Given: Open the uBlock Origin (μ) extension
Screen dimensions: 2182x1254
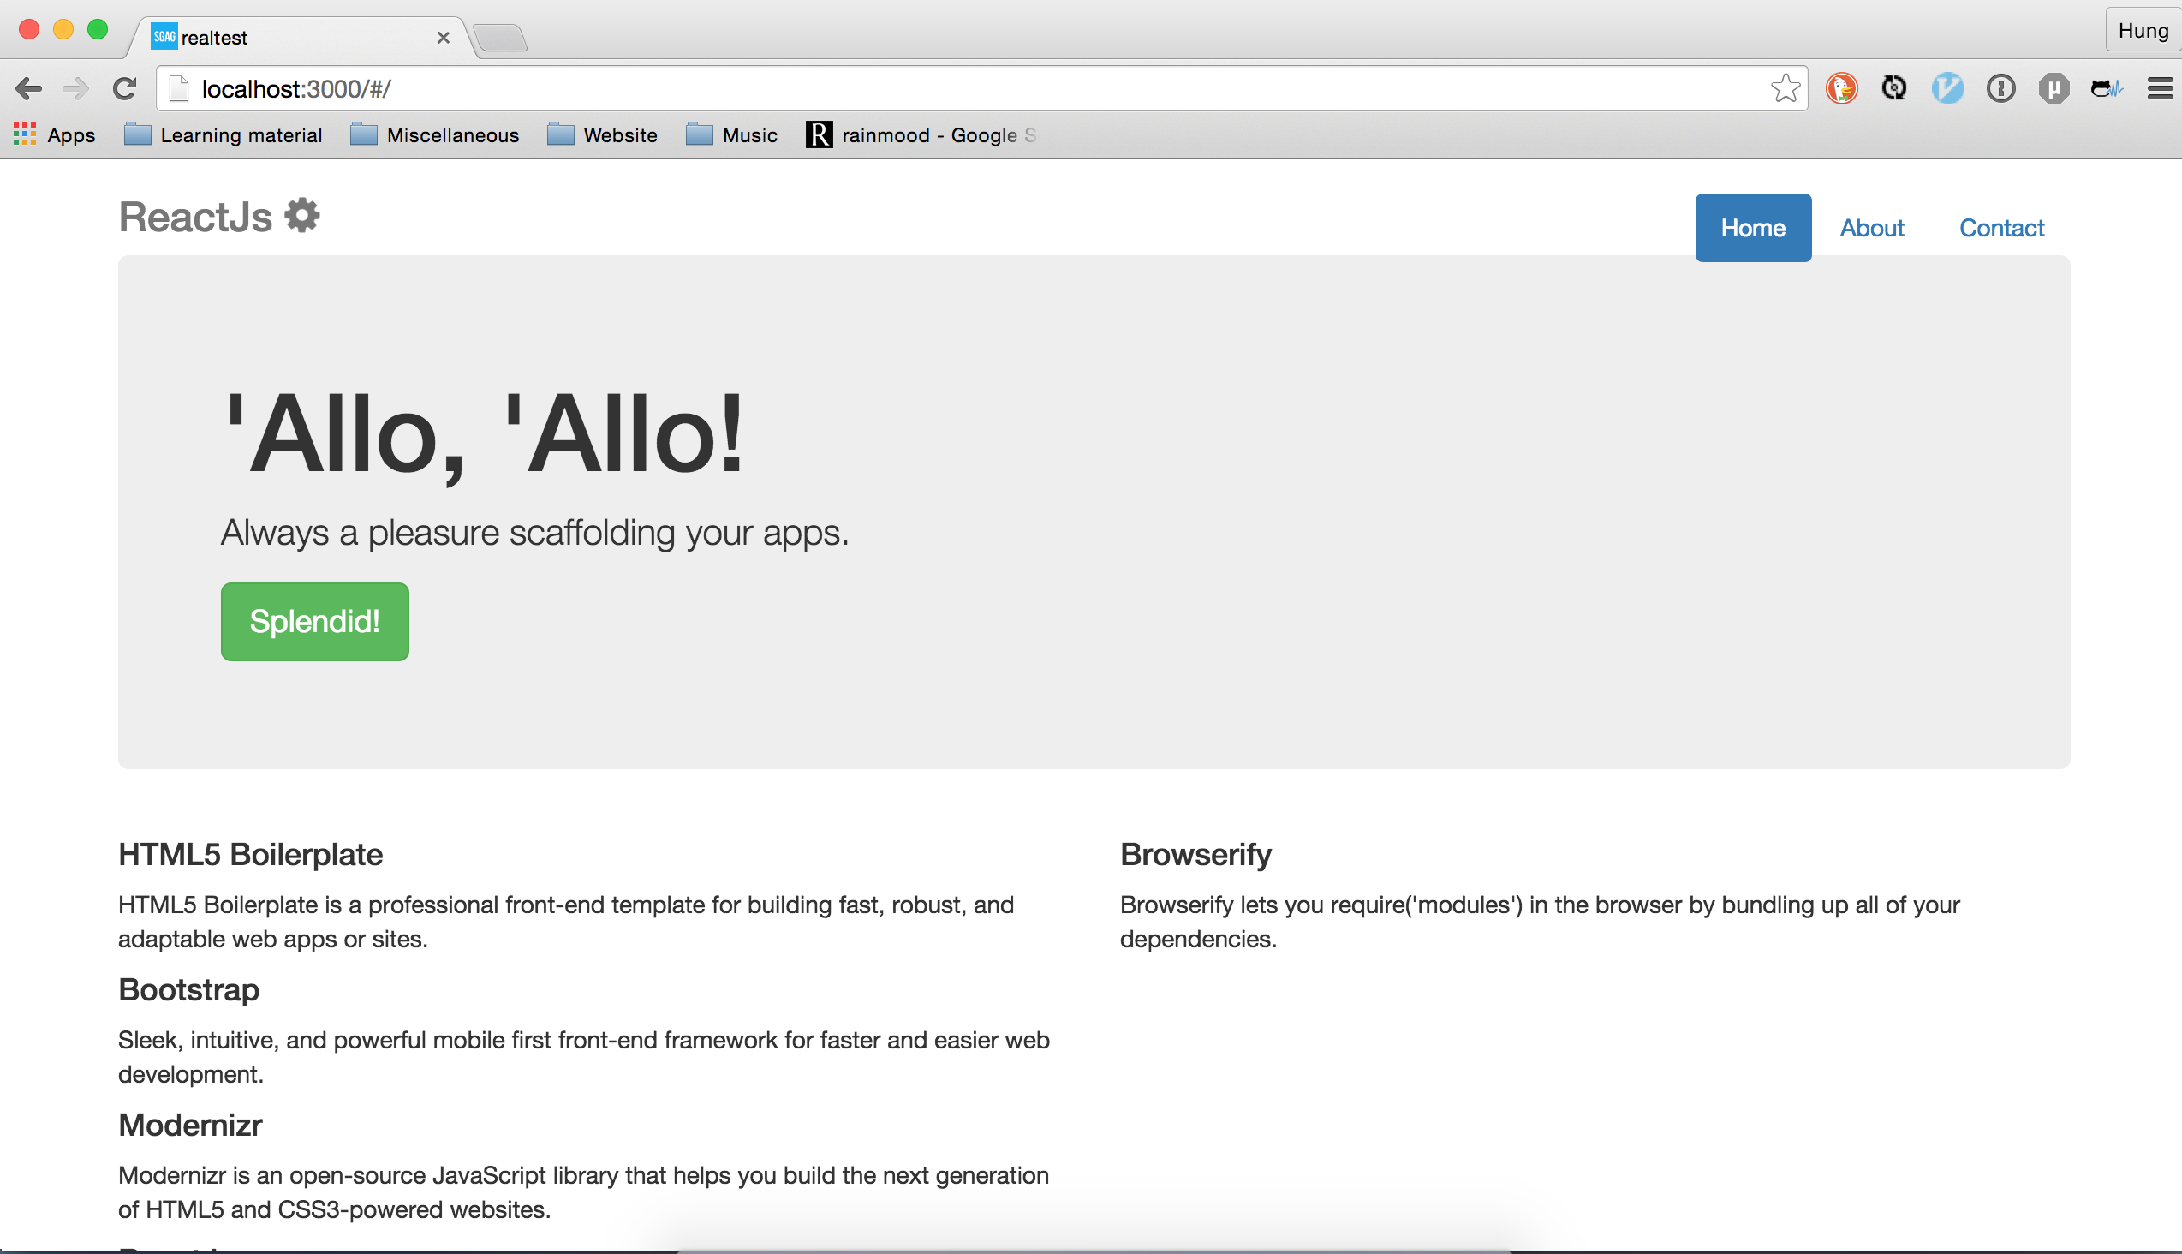Looking at the screenshot, I should [2054, 89].
